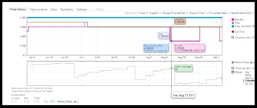Click the Battery Packs 43 rank tooltip
Screen dimensions: 257x108
(x=183, y=68)
